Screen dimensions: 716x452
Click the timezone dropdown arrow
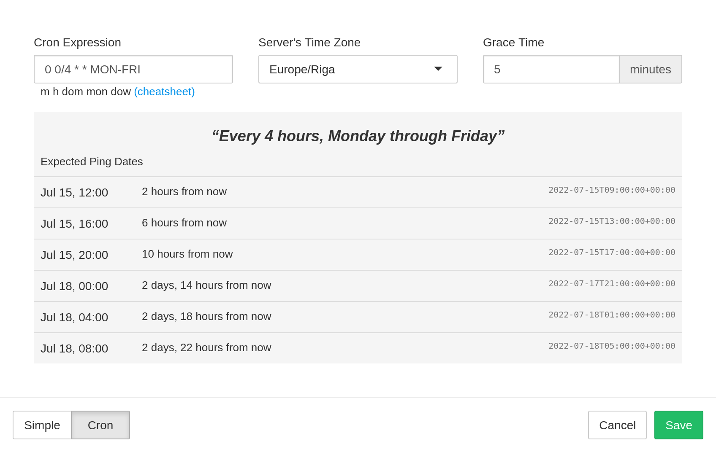tap(438, 69)
